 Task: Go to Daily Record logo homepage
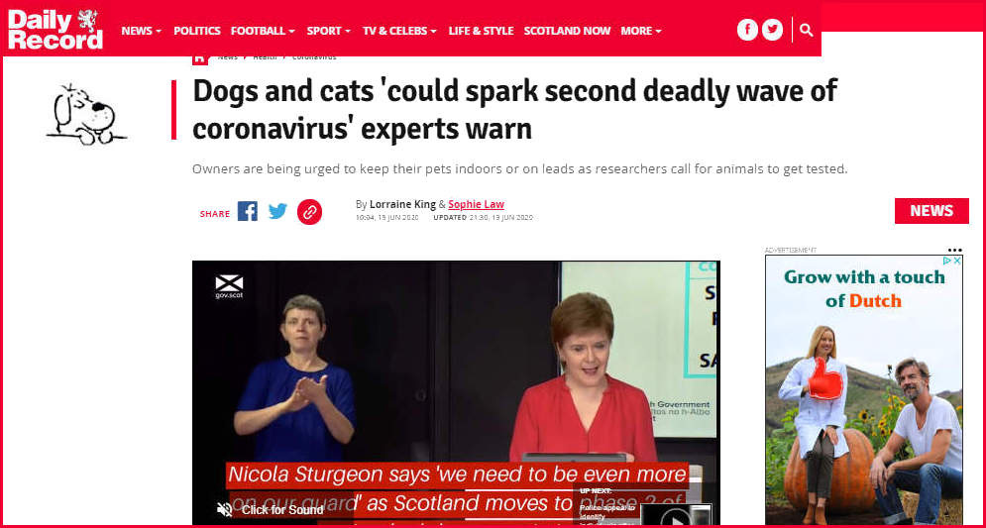(55, 30)
